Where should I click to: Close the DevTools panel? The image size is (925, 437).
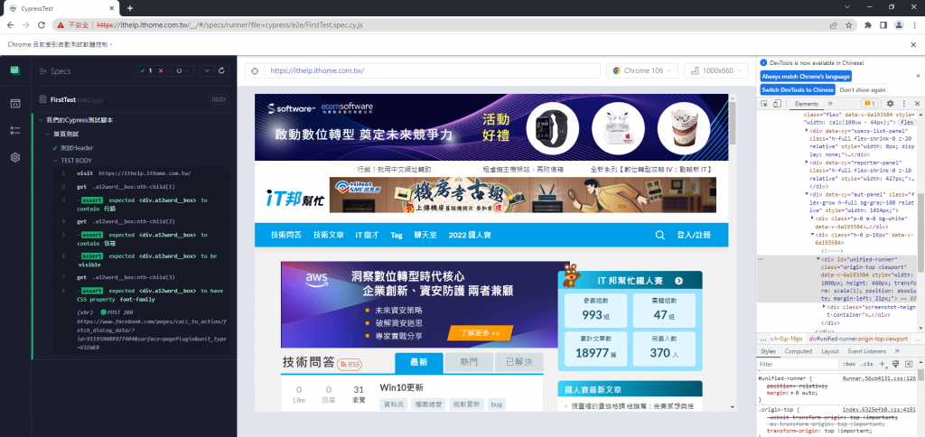pos(918,103)
